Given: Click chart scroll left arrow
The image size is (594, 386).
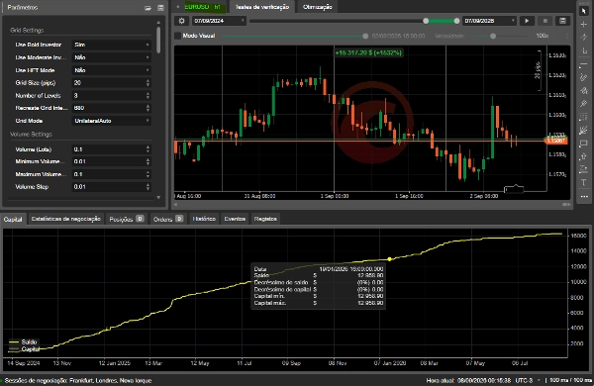Looking at the screenshot, I should (175, 205).
